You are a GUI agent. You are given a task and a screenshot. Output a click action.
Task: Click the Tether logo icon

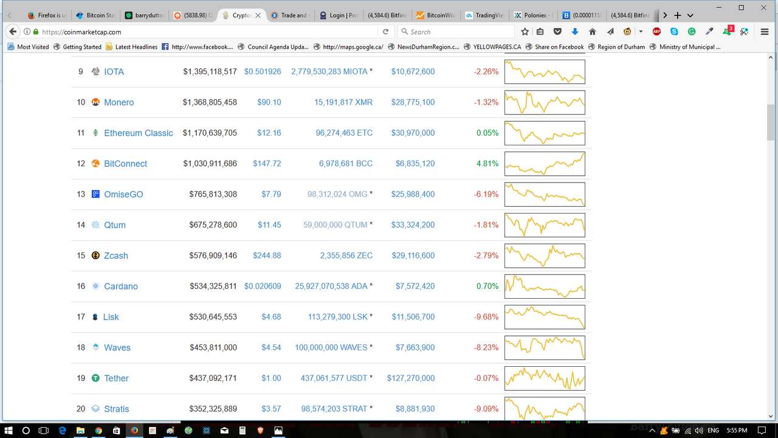95,378
